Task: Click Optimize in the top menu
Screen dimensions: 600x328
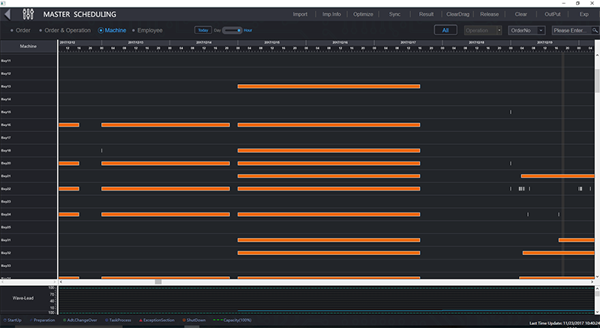Action: (x=363, y=14)
